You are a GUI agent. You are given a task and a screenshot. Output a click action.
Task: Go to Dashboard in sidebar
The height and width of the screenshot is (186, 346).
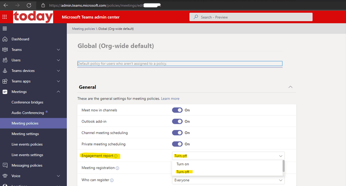pos(20,39)
